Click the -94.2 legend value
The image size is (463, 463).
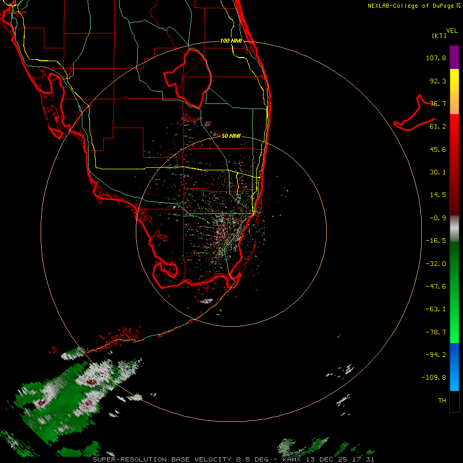tap(436, 354)
